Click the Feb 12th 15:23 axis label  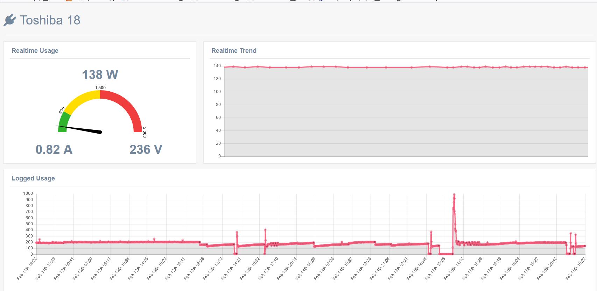(x=157, y=269)
